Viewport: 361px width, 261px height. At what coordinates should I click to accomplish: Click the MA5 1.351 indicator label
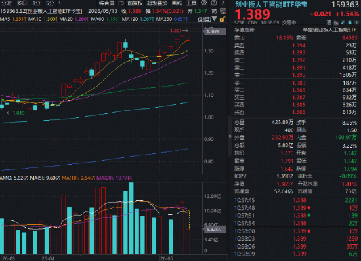coord(13,19)
